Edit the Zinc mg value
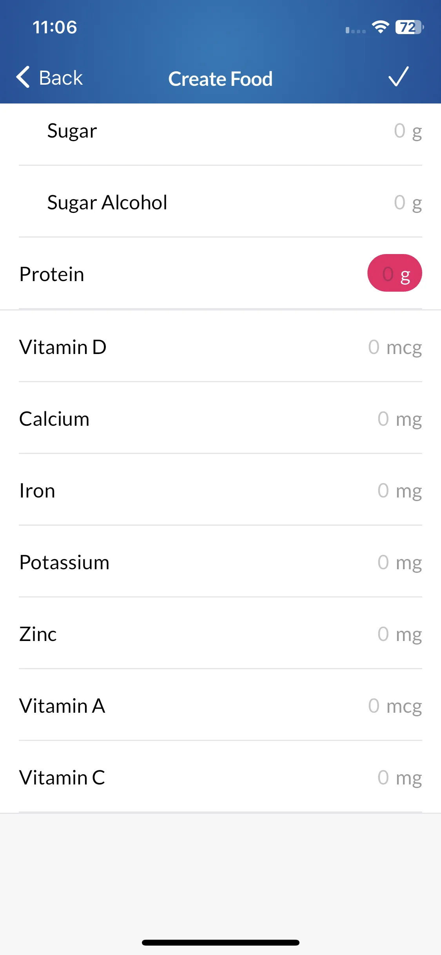The height and width of the screenshot is (955, 441). pos(399,634)
